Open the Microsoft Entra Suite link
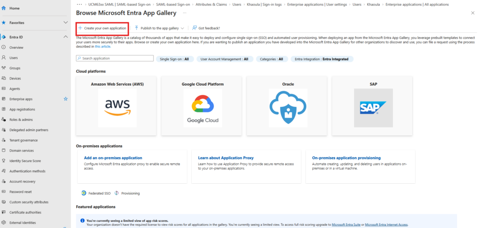 (346, 225)
